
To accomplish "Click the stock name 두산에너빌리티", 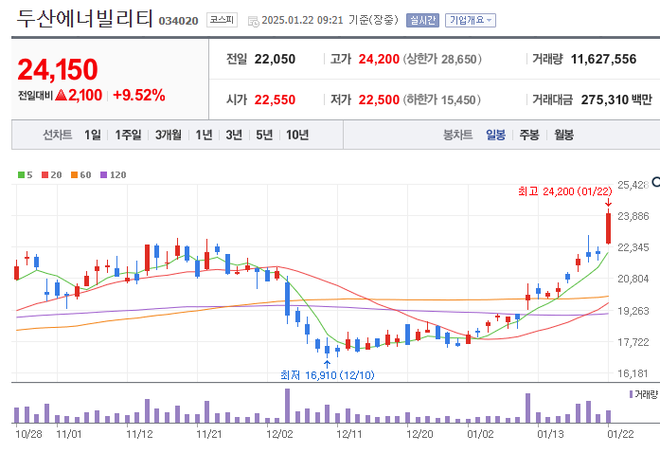I will point(84,19).
